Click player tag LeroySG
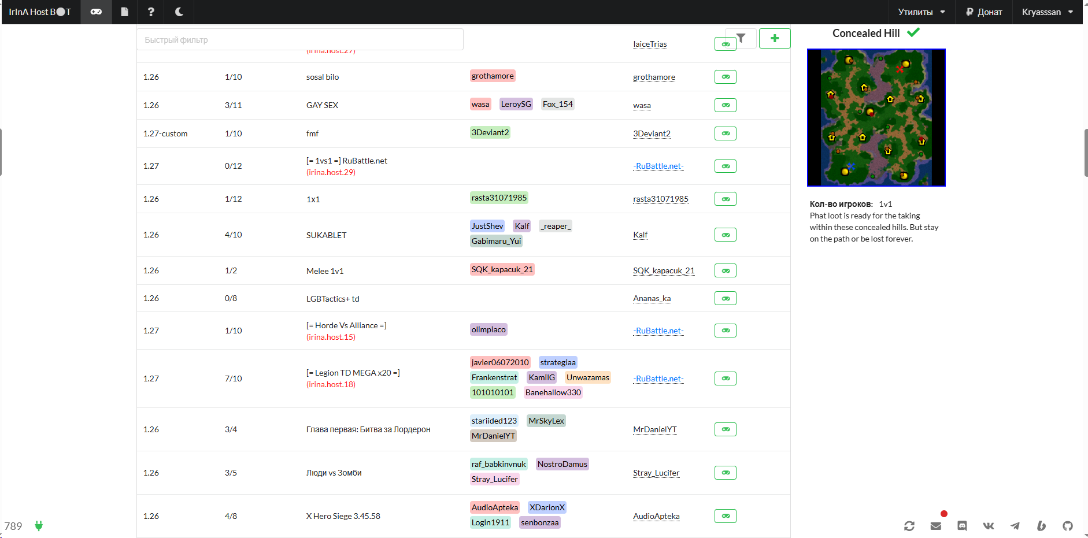1088x538 pixels. [516, 104]
